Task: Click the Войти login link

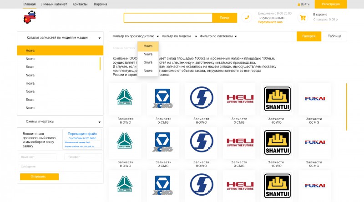Action: [x=303, y=4]
